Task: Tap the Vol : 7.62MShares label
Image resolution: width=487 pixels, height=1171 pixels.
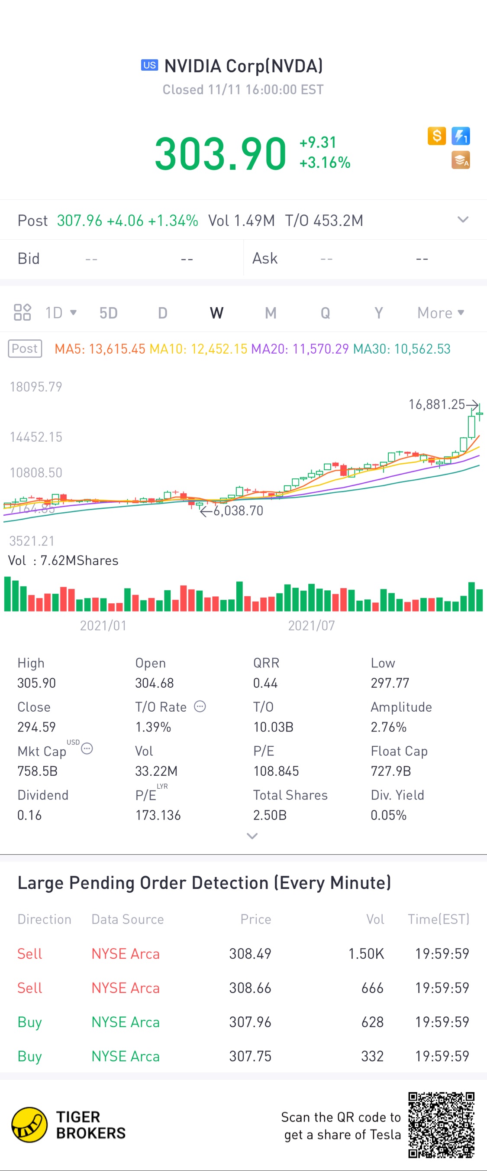Action: [63, 560]
